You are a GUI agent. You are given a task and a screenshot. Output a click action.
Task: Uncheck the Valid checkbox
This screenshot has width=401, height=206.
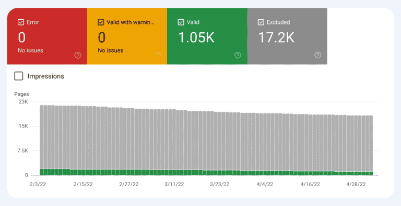(x=181, y=22)
